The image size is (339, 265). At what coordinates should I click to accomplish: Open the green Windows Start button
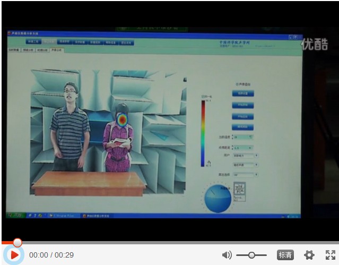[15, 216]
